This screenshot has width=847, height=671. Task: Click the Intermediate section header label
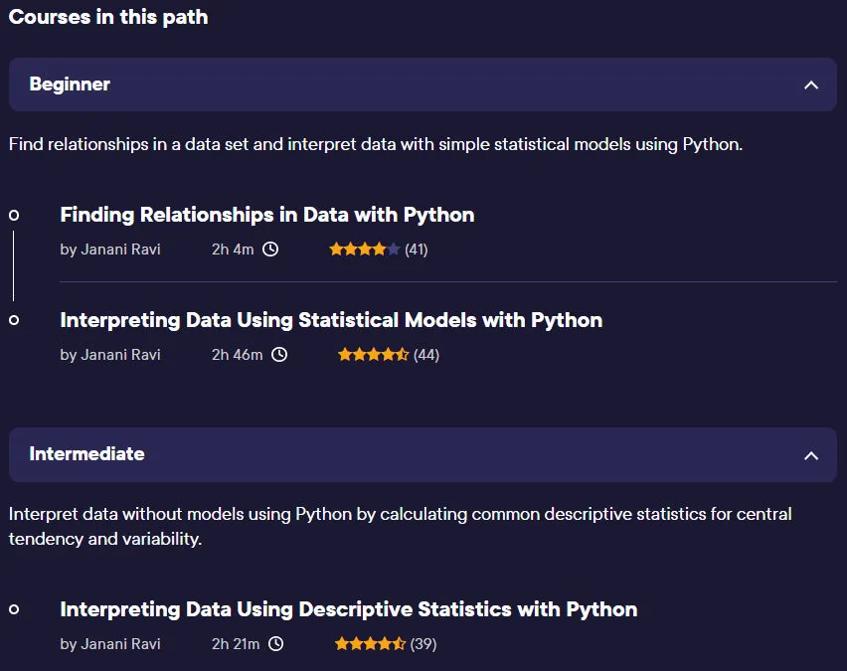click(86, 454)
